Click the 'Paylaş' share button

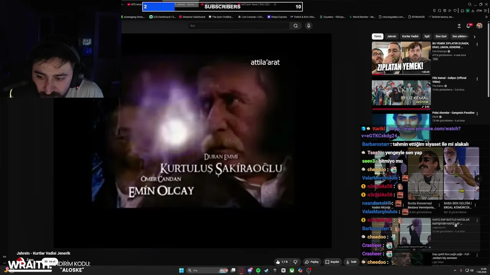click(312, 262)
